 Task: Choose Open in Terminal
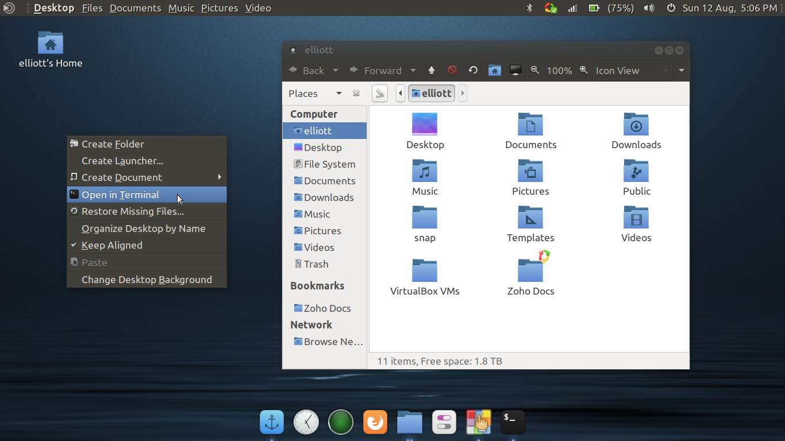pos(147,195)
